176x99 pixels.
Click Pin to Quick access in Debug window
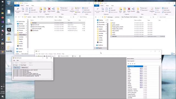pos(18,10)
